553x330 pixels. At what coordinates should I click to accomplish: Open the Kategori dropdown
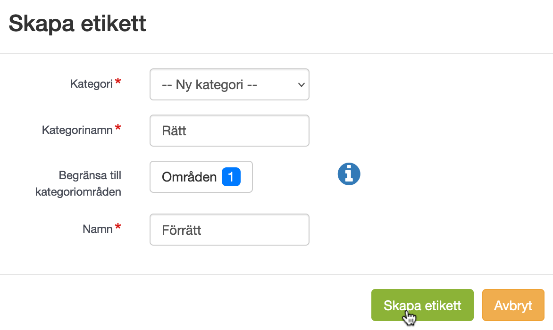[x=229, y=84]
